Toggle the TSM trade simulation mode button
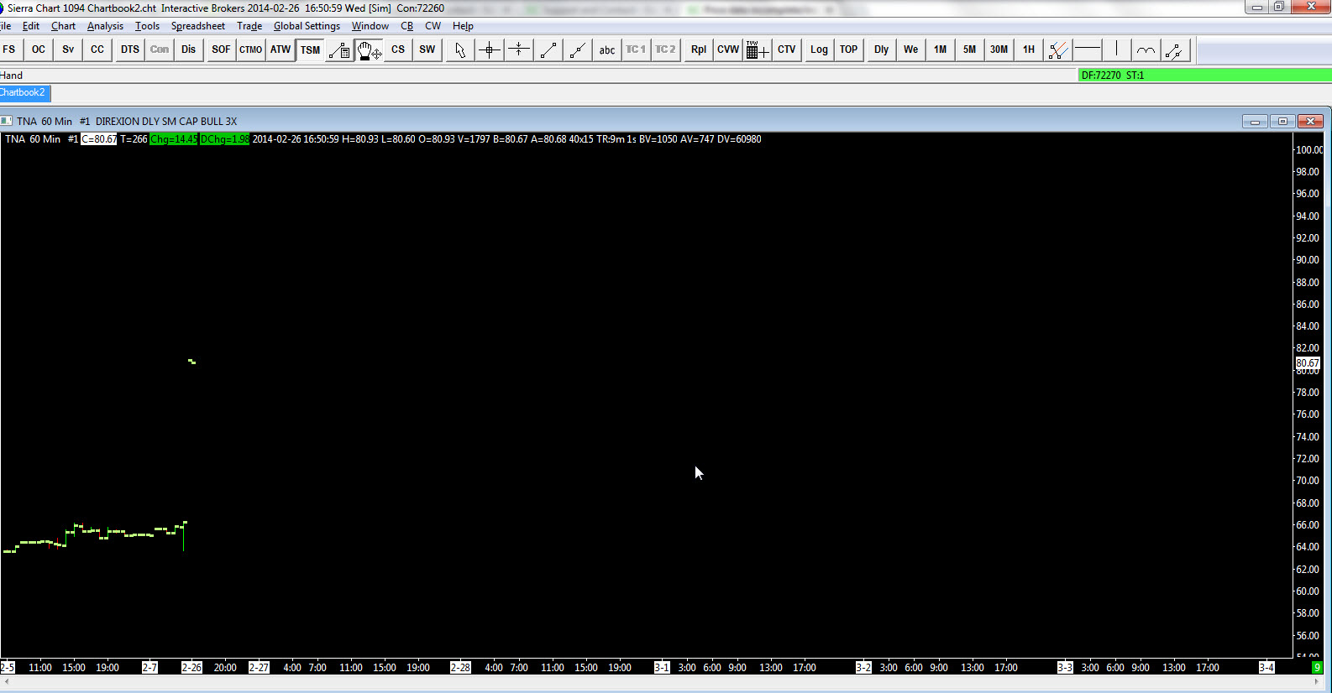Screen dimensions: 1332x693 (310, 49)
